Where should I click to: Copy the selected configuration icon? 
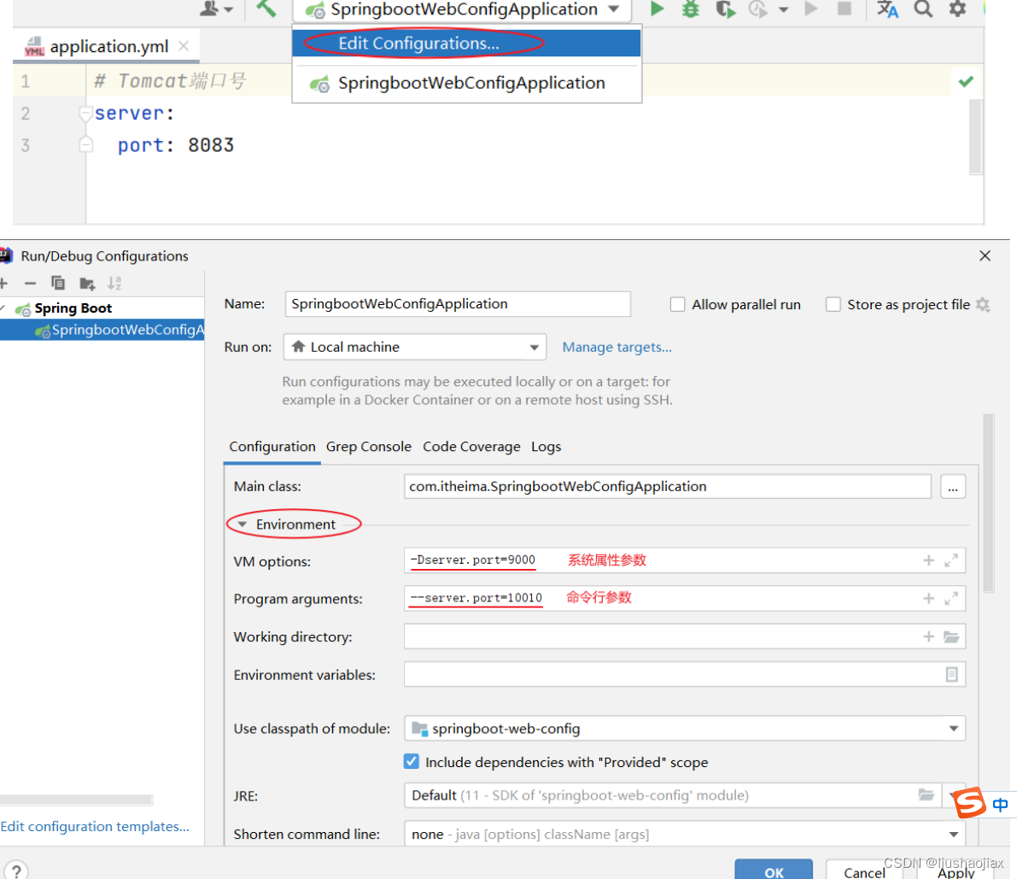click(58, 284)
